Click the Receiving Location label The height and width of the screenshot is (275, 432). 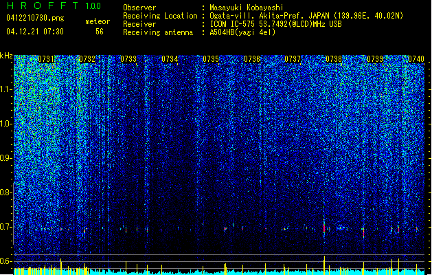[x=160, y=16]
